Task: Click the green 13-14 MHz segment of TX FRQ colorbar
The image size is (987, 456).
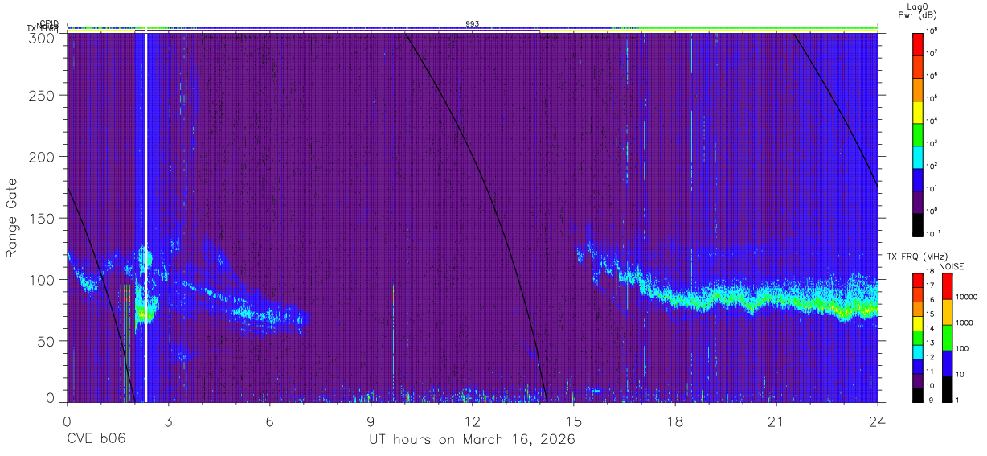Action: pyautogui.click(x=918, y=337)
